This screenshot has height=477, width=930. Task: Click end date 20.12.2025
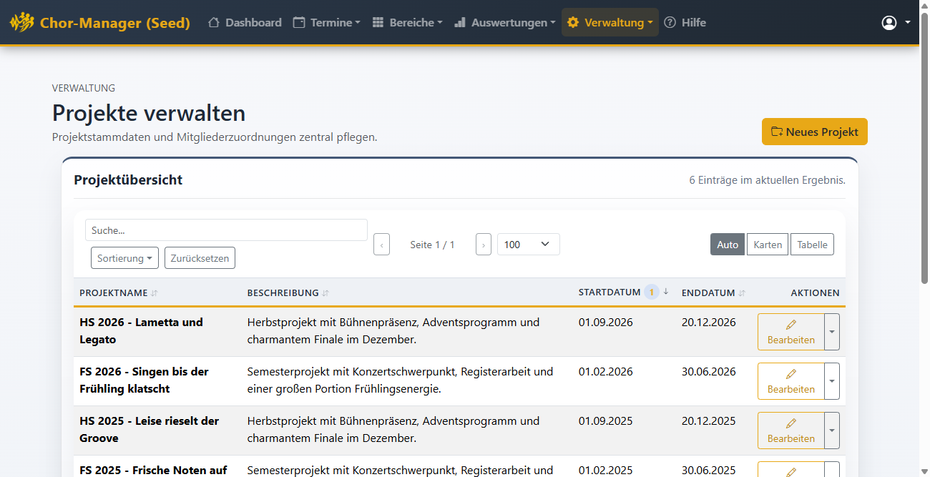[x=709, y=421]
